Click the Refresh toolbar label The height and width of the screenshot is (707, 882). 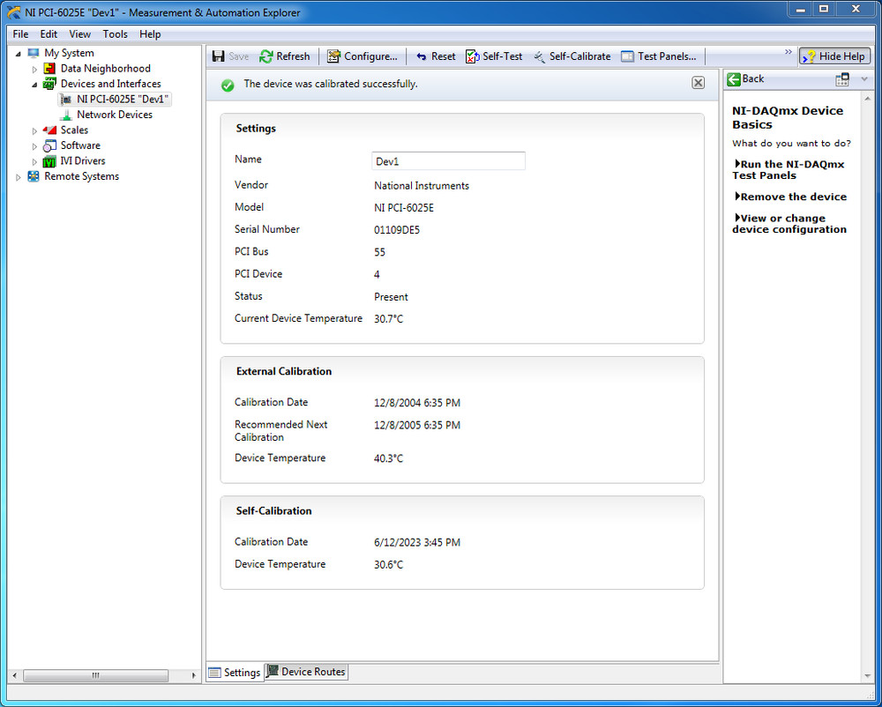point(293,56)
